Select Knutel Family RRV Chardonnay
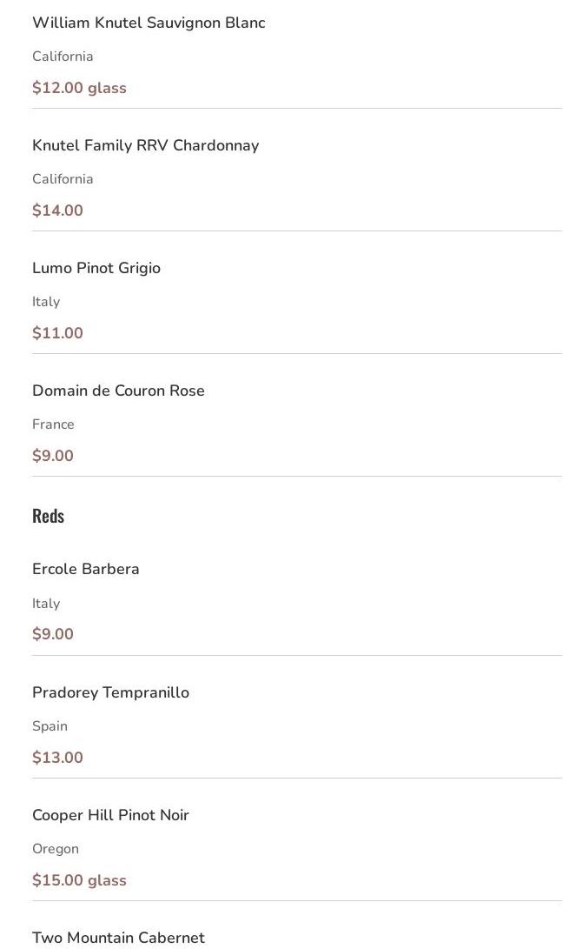The width and height of the screenshot is (582, 949). (145, 146)
